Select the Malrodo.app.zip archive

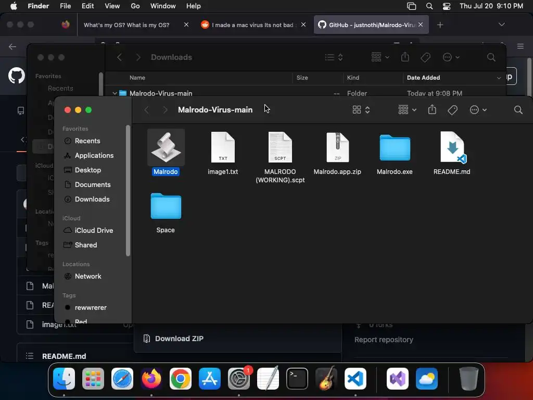[x=337, y=147]
